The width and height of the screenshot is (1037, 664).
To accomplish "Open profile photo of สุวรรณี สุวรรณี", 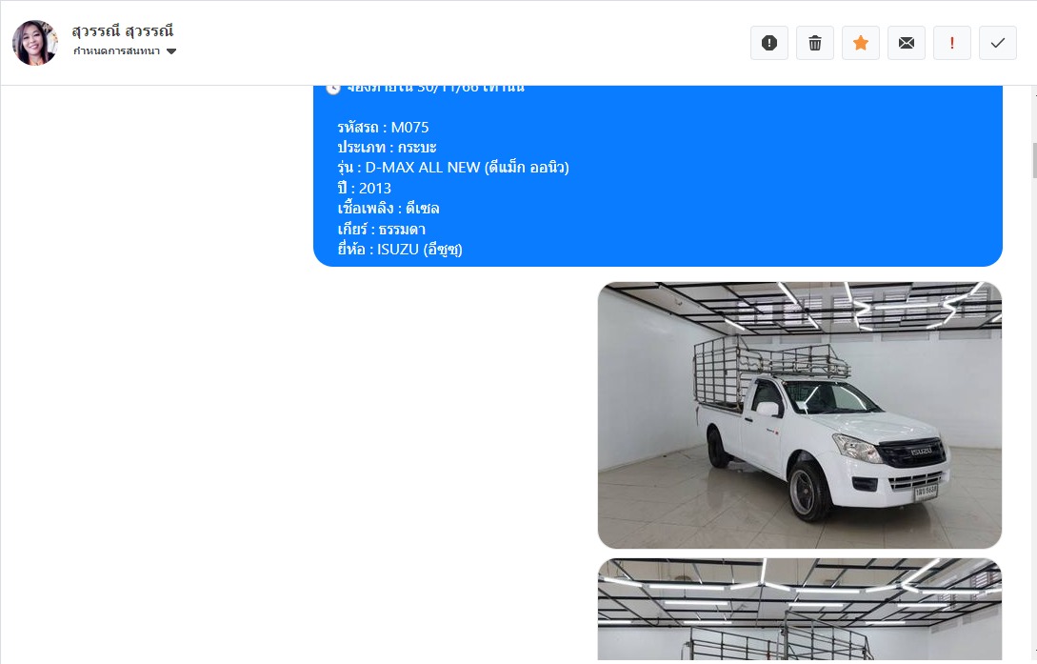I will coord(35,43).
